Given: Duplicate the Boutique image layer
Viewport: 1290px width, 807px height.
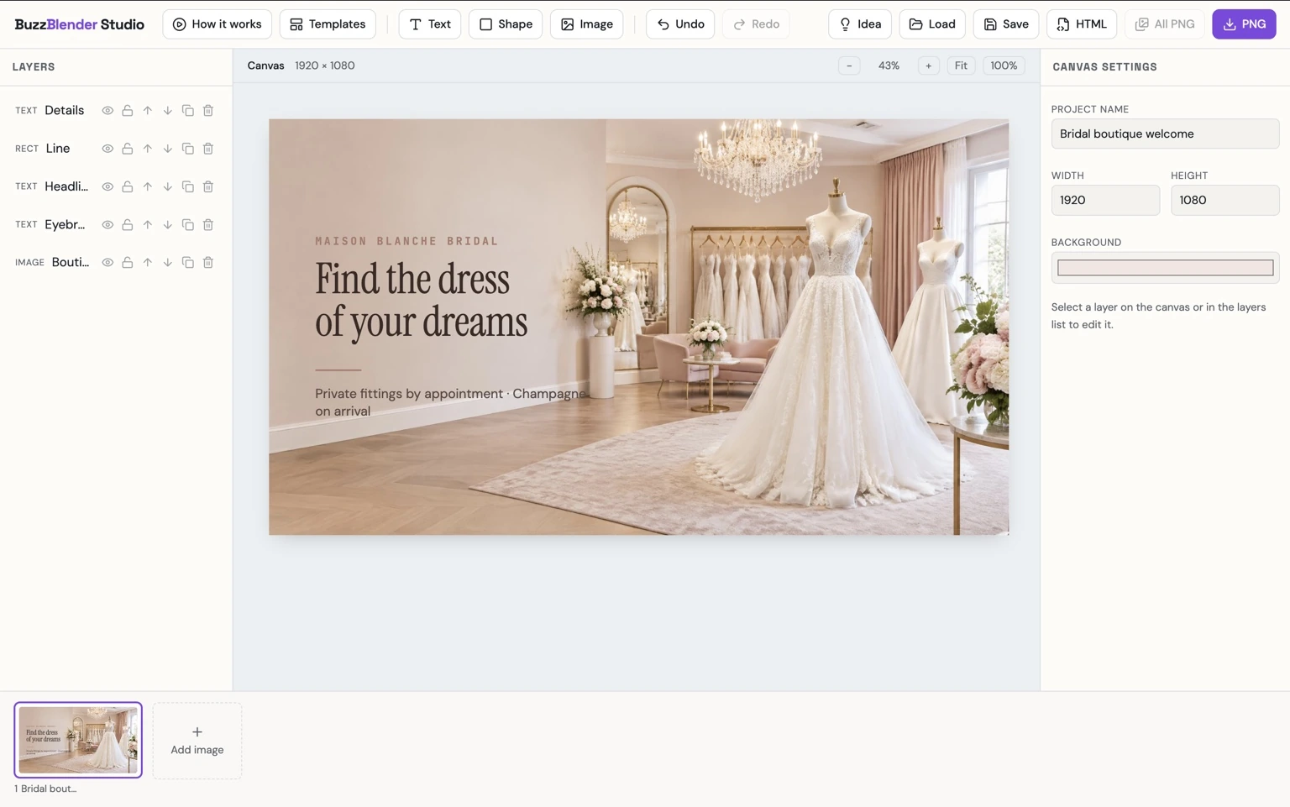Looking at the screenshot, I should [x=188, y=263].
